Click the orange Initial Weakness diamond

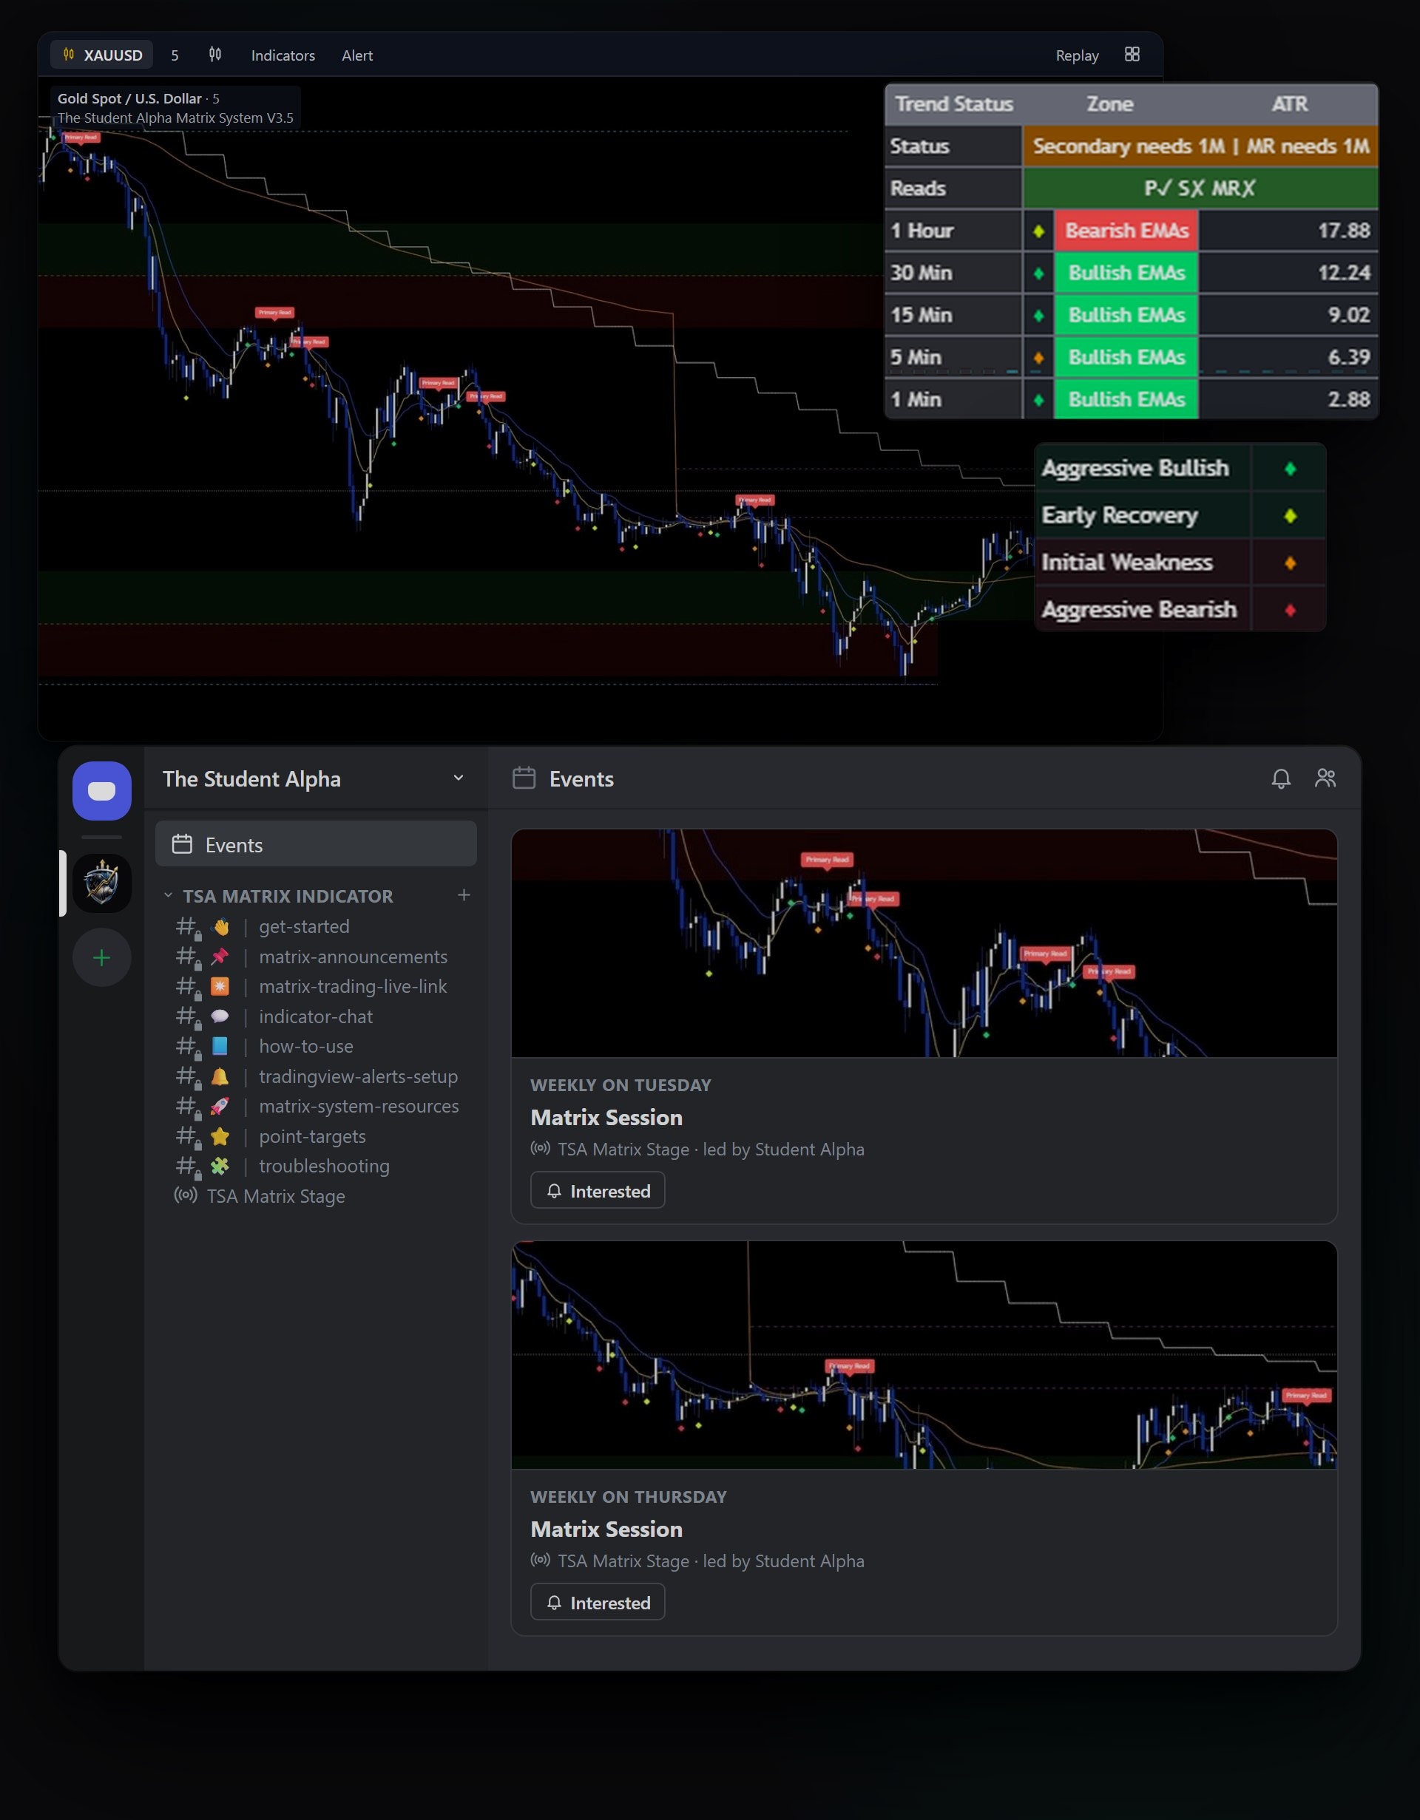pyautogui.click(x=1290, y=563)
